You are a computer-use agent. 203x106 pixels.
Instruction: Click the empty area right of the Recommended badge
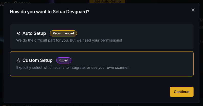tap(135, 33)
